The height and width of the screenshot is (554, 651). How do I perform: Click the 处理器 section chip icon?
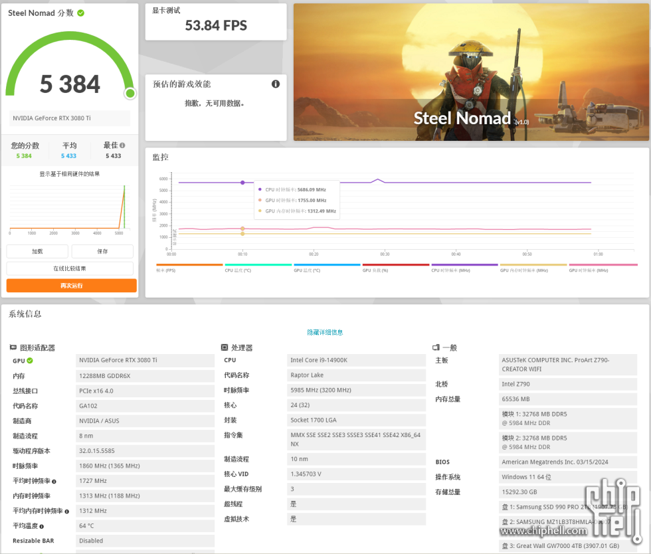click(225, 347)
